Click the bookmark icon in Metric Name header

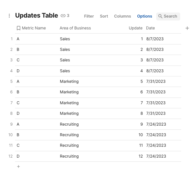pos(19,28)
